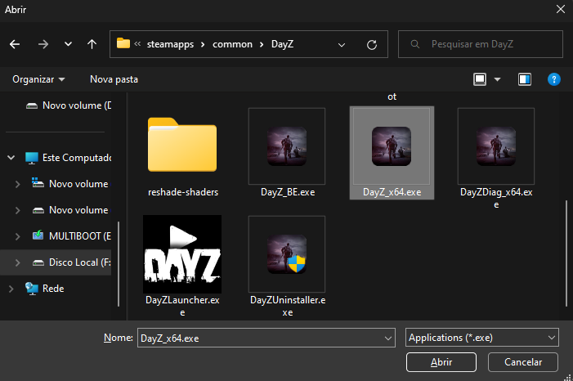Select DayZ_BE.exe file icon
Viewport: 573px width, 381px height.
287,146
